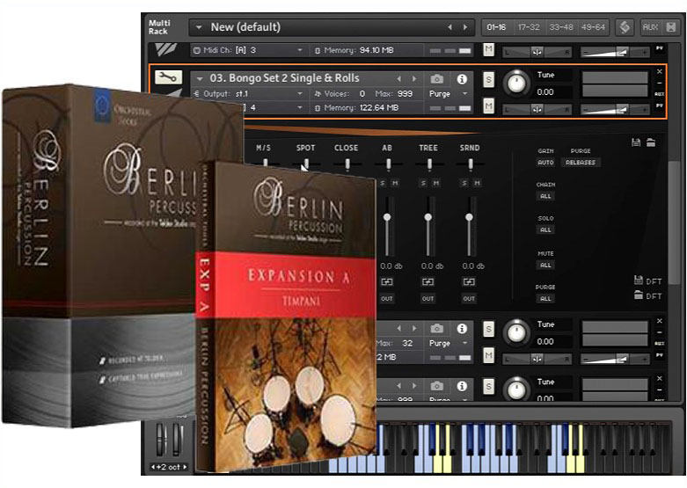This screenshot has width=687, height=488.
Task: Click the camera snapshot icon on Bongo Set 2
Action: tap(437, 79)
